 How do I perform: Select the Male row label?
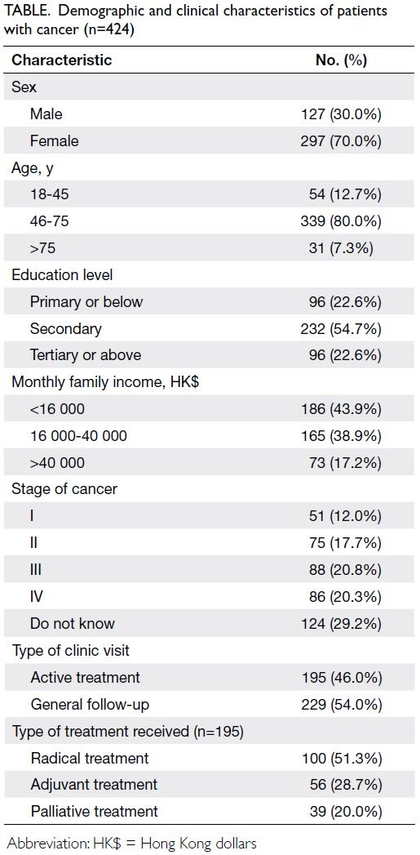46,114
